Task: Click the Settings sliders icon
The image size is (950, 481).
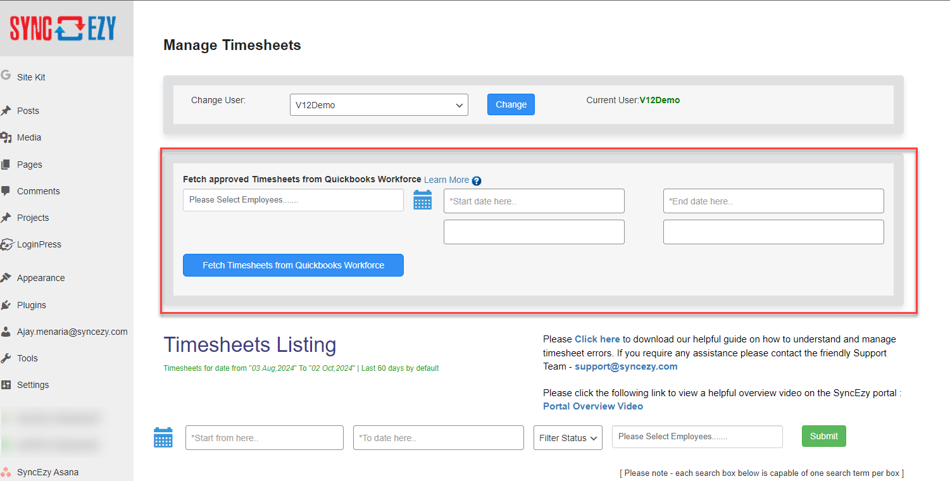Action: point(6,385)
